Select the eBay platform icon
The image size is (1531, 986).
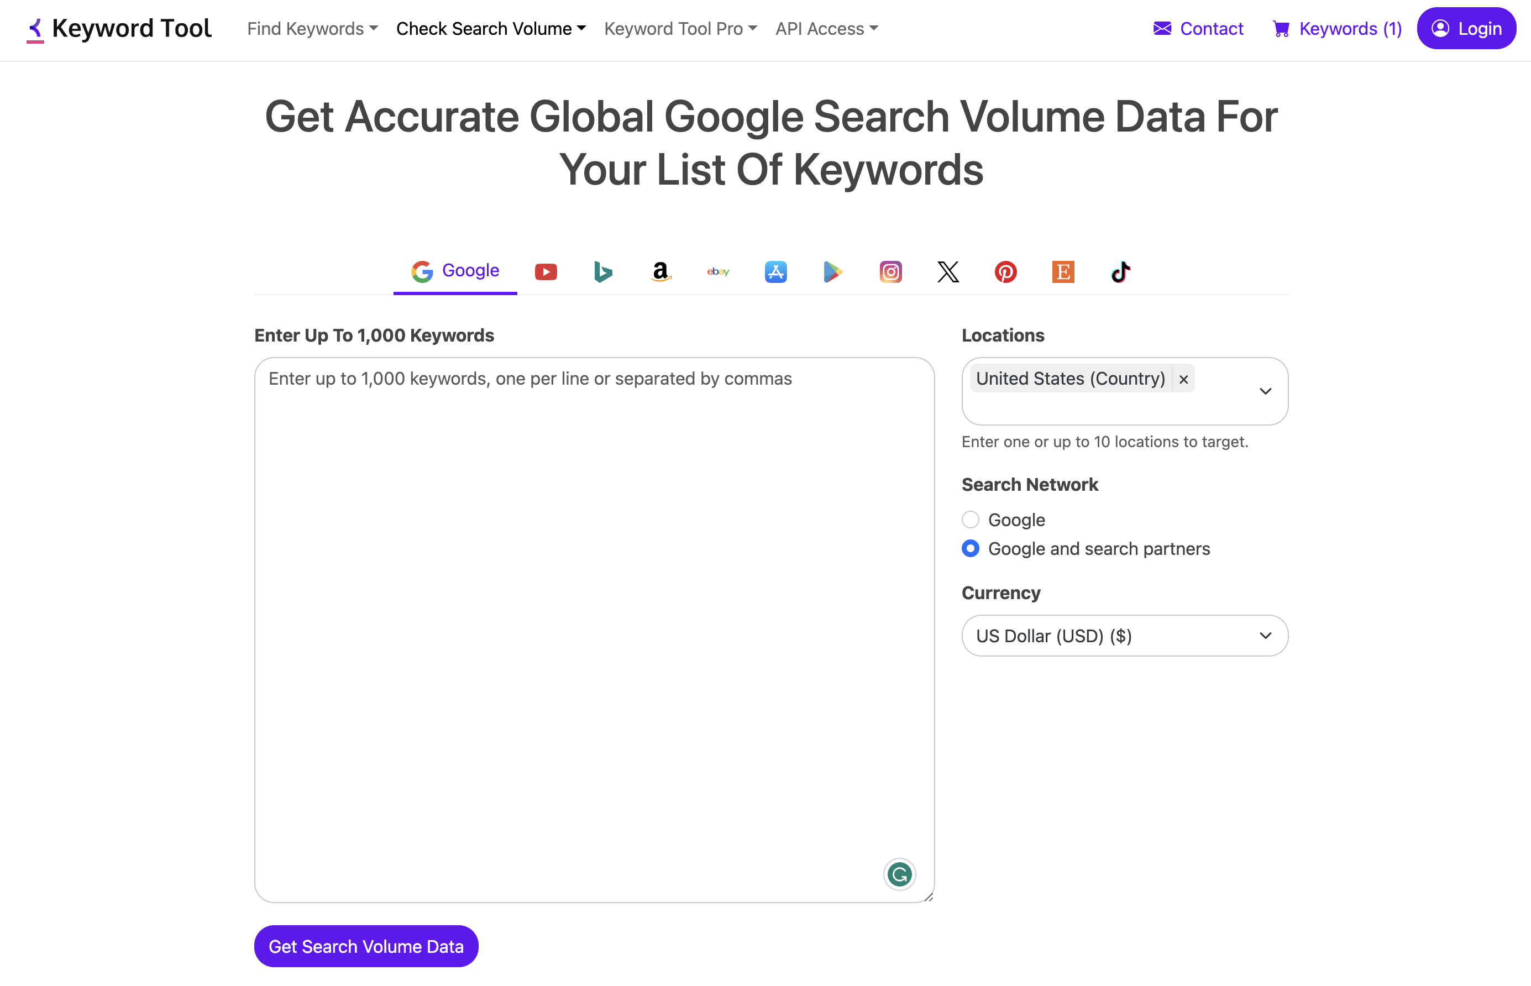717,270
